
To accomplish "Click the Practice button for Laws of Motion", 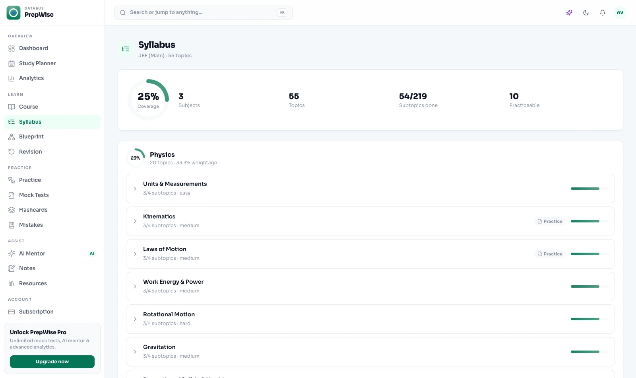I will coord(550,254).
